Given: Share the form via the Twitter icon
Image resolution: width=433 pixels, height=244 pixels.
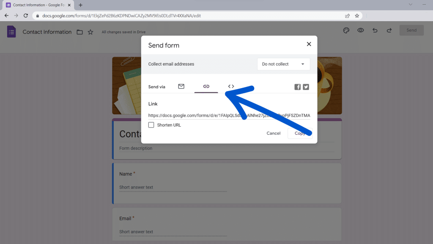Looking at the screenshot, I should coord(306,86).
